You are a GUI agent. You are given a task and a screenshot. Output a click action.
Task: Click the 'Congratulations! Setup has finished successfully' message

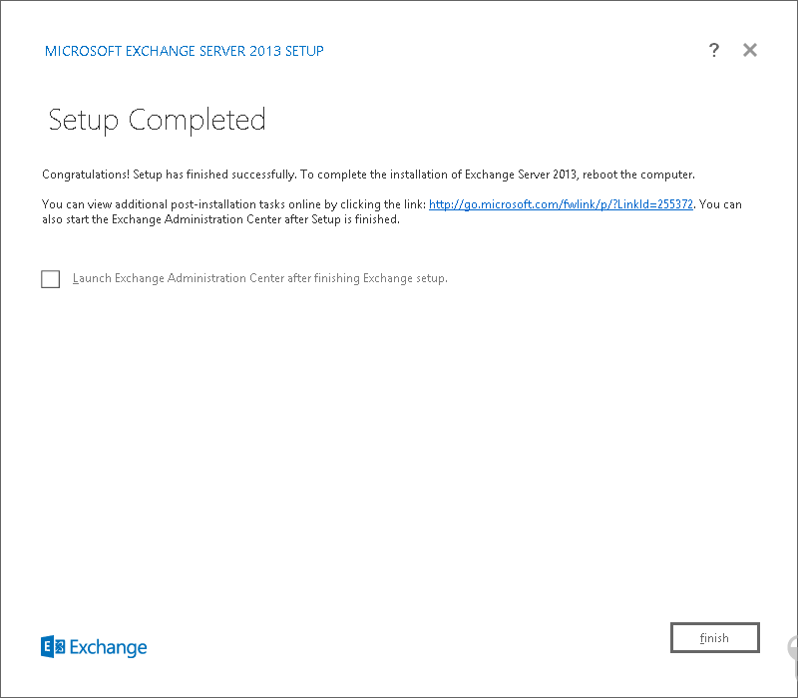click(368, 174)
